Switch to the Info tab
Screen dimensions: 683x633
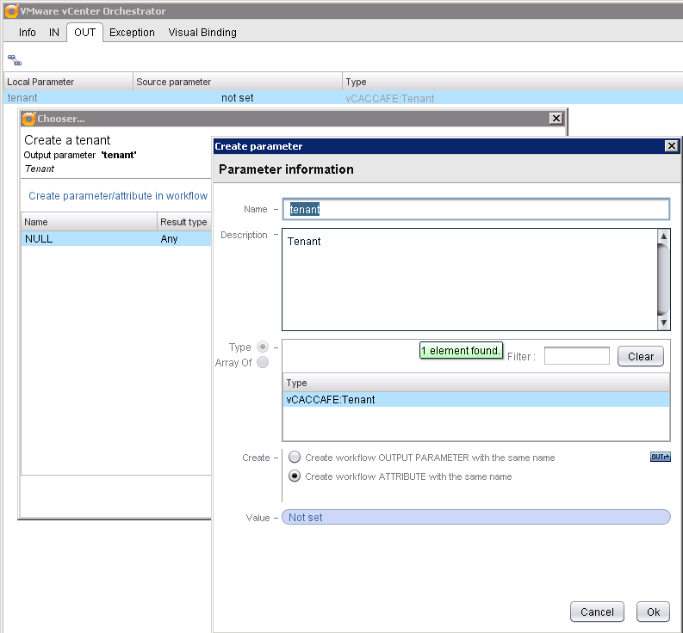point(27,33)
